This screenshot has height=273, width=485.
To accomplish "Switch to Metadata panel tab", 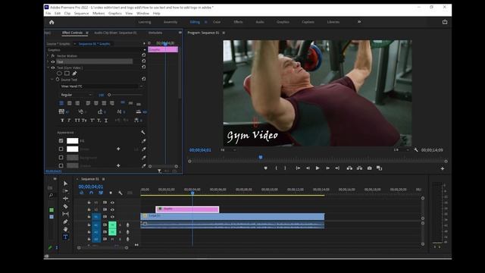I will click(155, 33).
